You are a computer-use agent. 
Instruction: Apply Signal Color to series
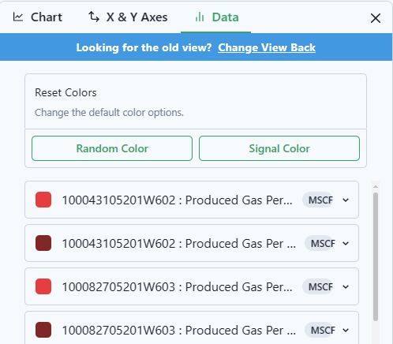pyautogui.click(x=279, y=148)
